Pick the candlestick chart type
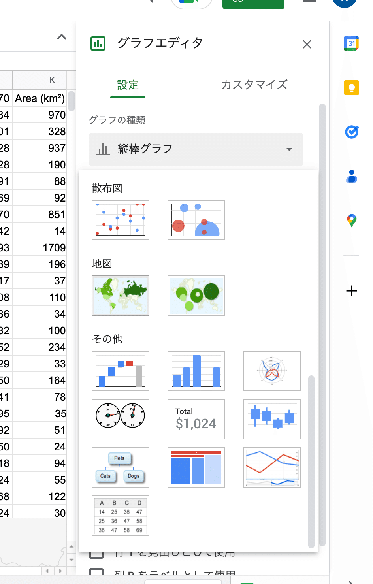The width and height of the screenshot is (373, 584). 272,419
